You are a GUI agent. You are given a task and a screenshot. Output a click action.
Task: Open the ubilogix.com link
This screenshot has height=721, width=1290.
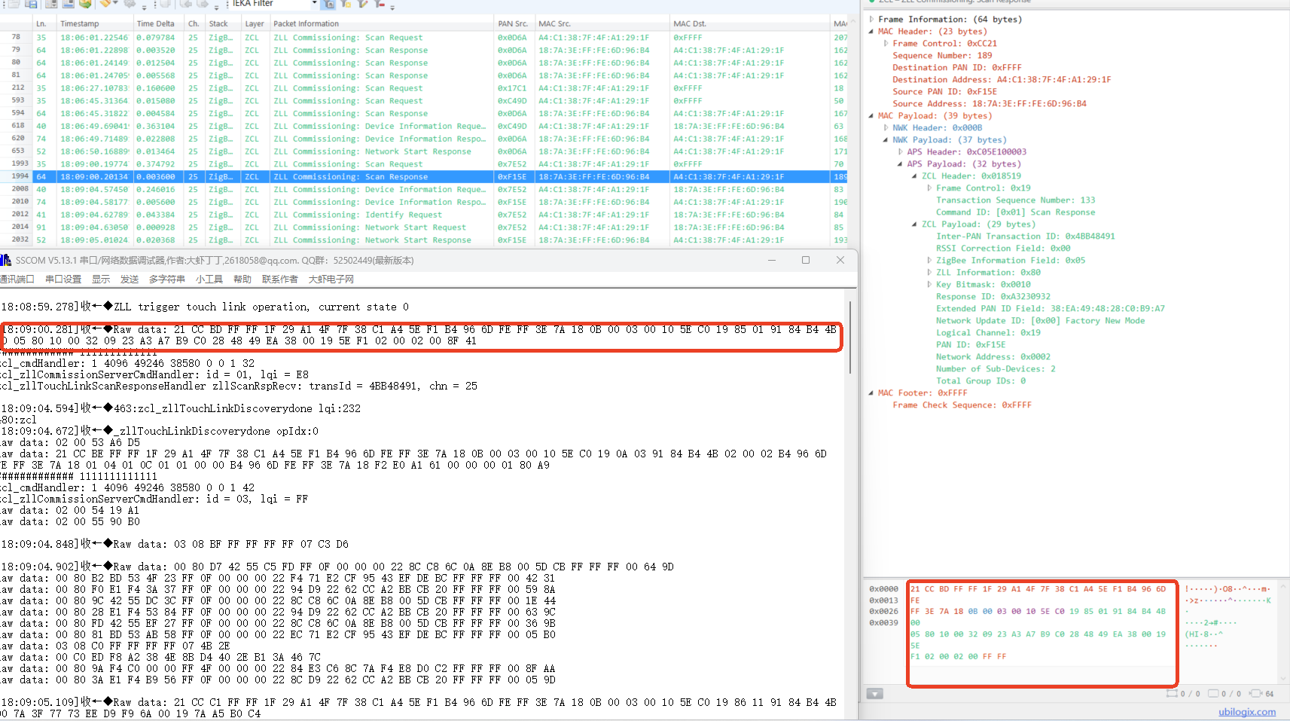pyautogui.click(x=1247, y=712)
